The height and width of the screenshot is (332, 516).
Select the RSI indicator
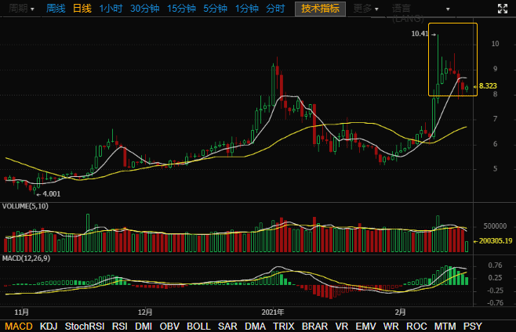[x=119, y=326]
